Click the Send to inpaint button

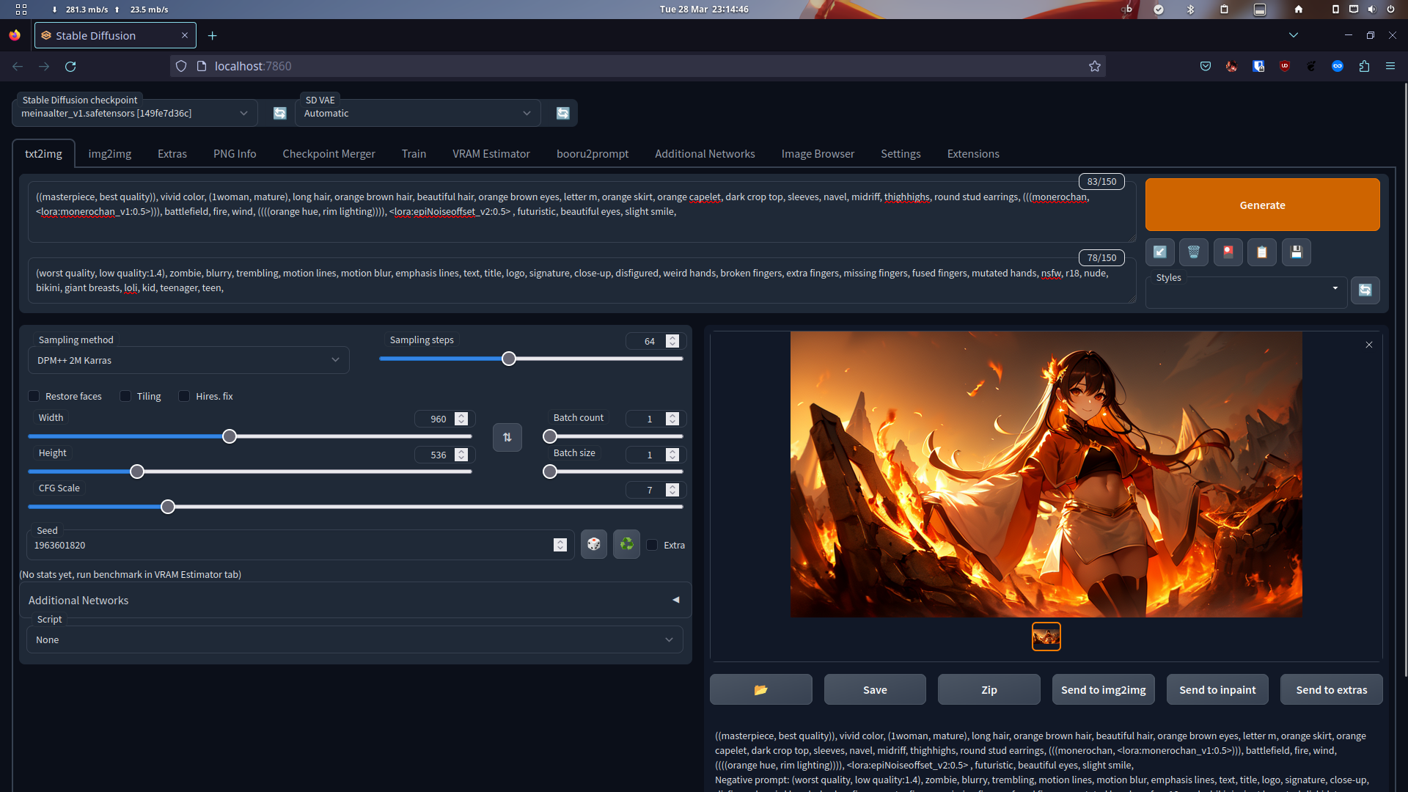1217,689
